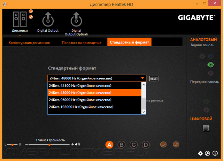
Task: Click the list scrollbar up arrow
Action: point(144,85)
